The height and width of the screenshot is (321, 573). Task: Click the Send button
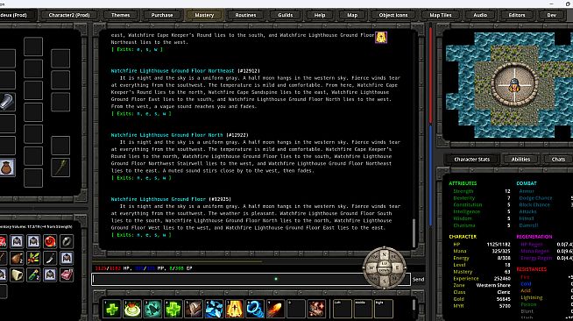419,279
